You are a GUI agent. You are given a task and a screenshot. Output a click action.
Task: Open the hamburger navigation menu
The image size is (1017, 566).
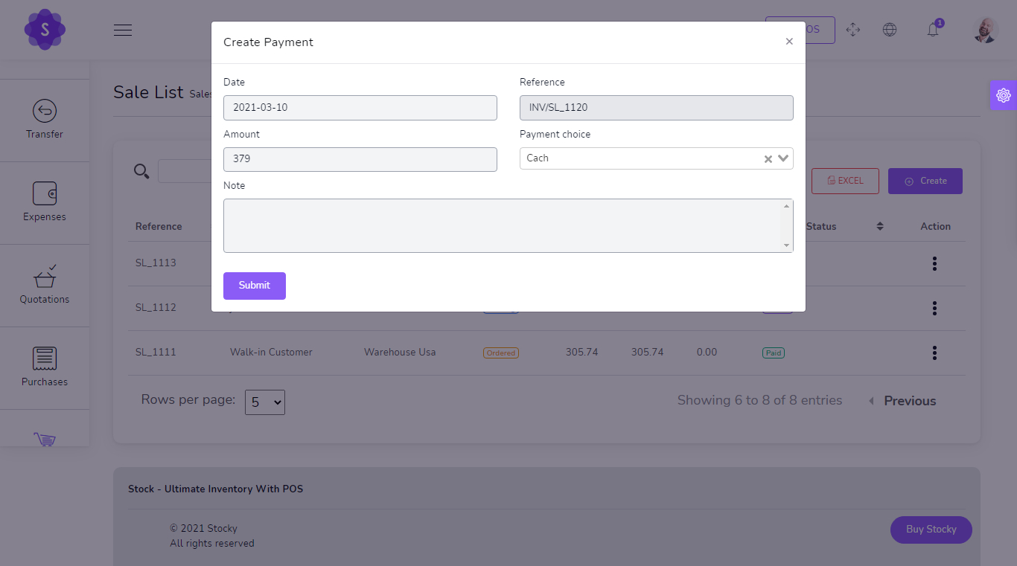click(122, 30)
